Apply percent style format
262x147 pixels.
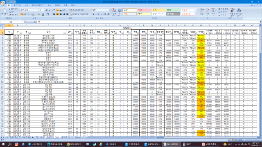coord(98,15)
